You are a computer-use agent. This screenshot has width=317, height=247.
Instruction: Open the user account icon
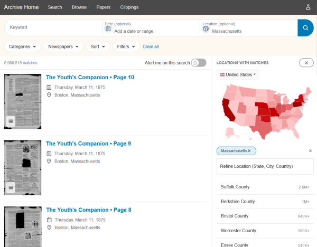[x=308, y=7]
